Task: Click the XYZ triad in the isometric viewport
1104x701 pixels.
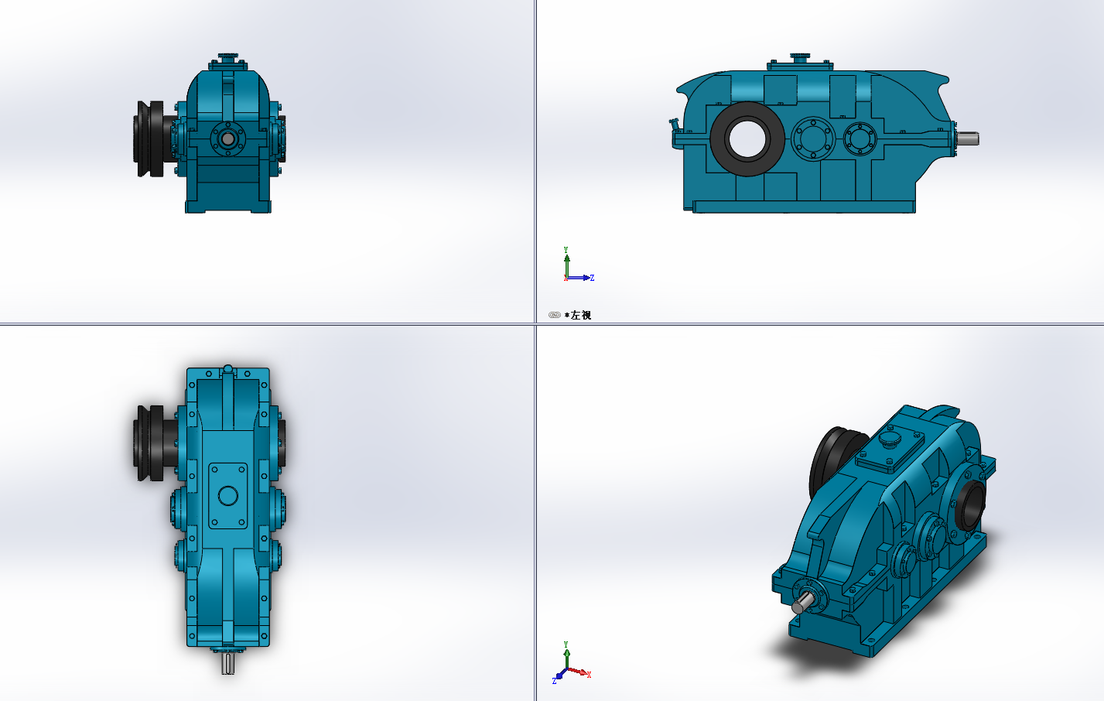Action: (572, 663)
